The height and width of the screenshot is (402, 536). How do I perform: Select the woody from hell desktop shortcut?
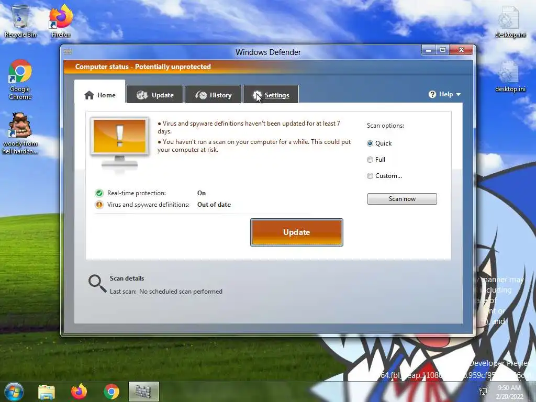(x=20, y=133)
